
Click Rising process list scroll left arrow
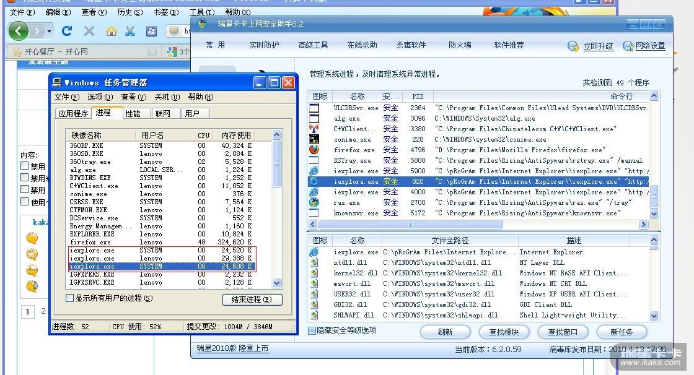coord(312,225)
